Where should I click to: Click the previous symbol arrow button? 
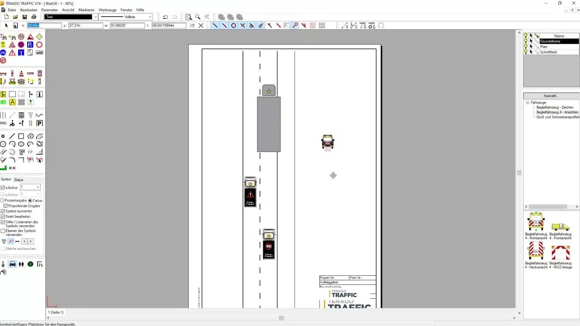point(24,241)
